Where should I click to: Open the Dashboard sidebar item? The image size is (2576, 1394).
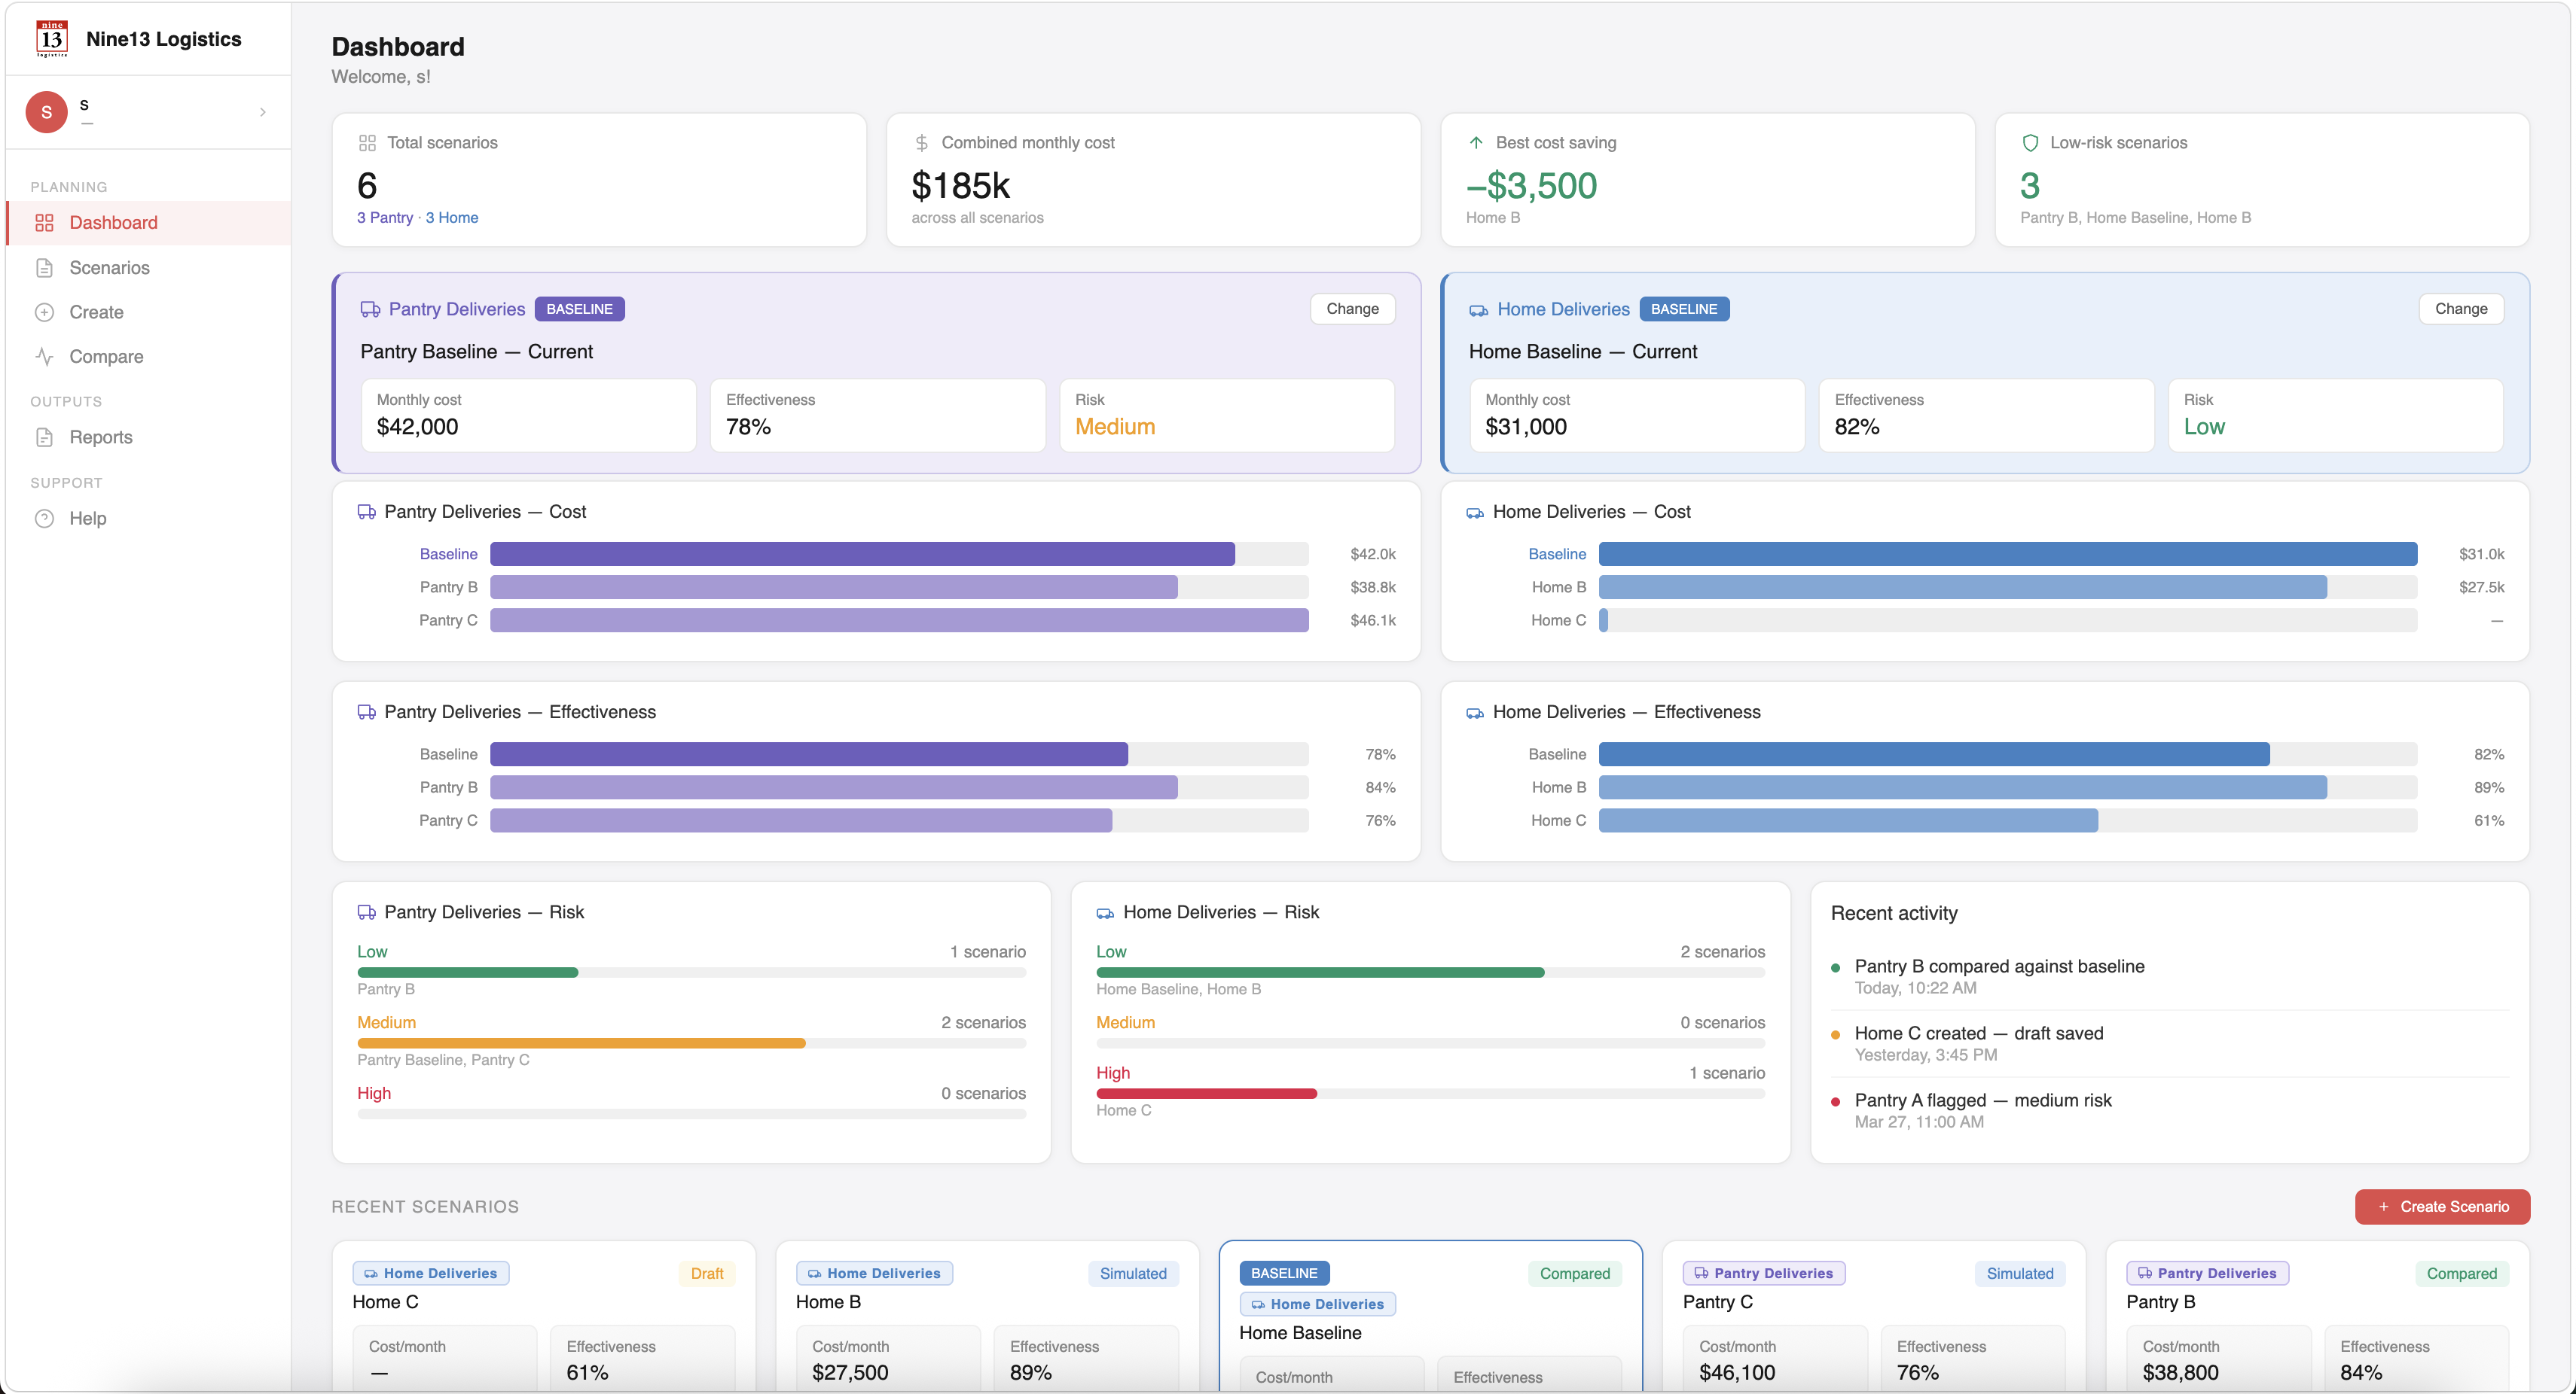tap(148, 223)
